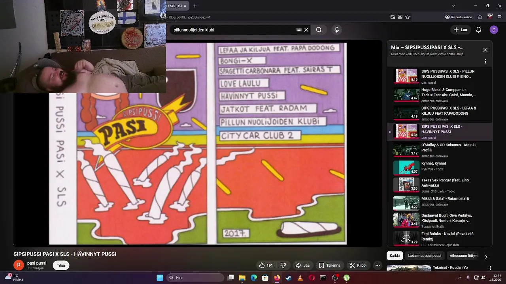
Task: Open Task View on taskbar
Action: [231, 278]
